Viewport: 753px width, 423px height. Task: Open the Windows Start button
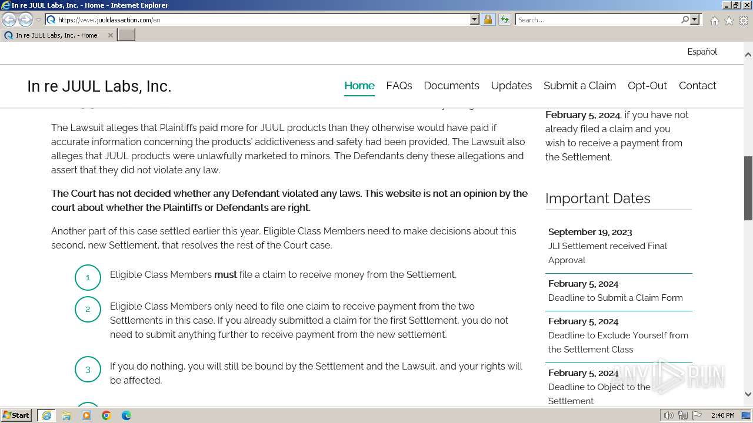pyautogui.click(x=16, y=415)
